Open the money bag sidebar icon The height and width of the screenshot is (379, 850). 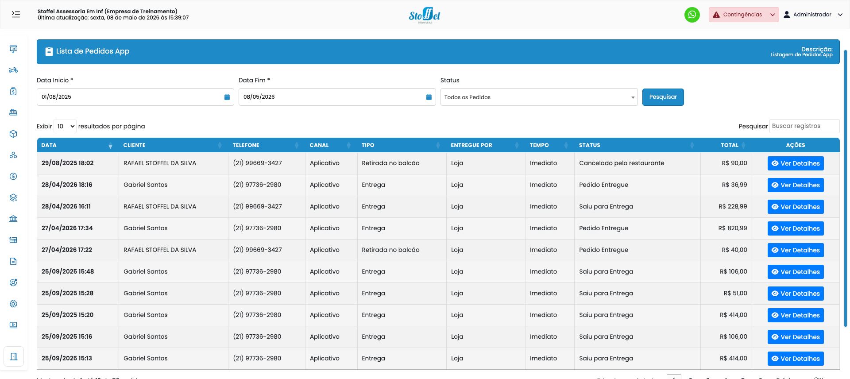pos(13,91)
